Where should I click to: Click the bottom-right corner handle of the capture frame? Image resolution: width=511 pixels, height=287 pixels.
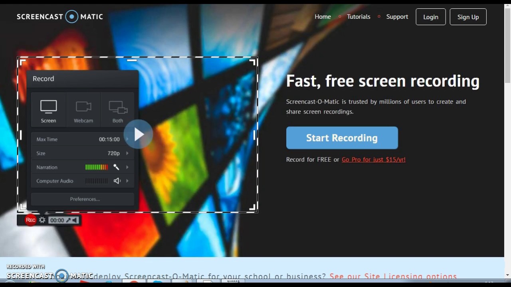[x=252, y=207]
